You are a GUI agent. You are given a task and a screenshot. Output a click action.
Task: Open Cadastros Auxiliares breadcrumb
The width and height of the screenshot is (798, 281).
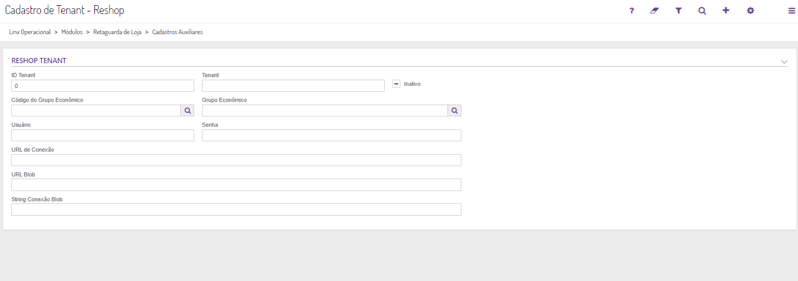click(178, 32)
